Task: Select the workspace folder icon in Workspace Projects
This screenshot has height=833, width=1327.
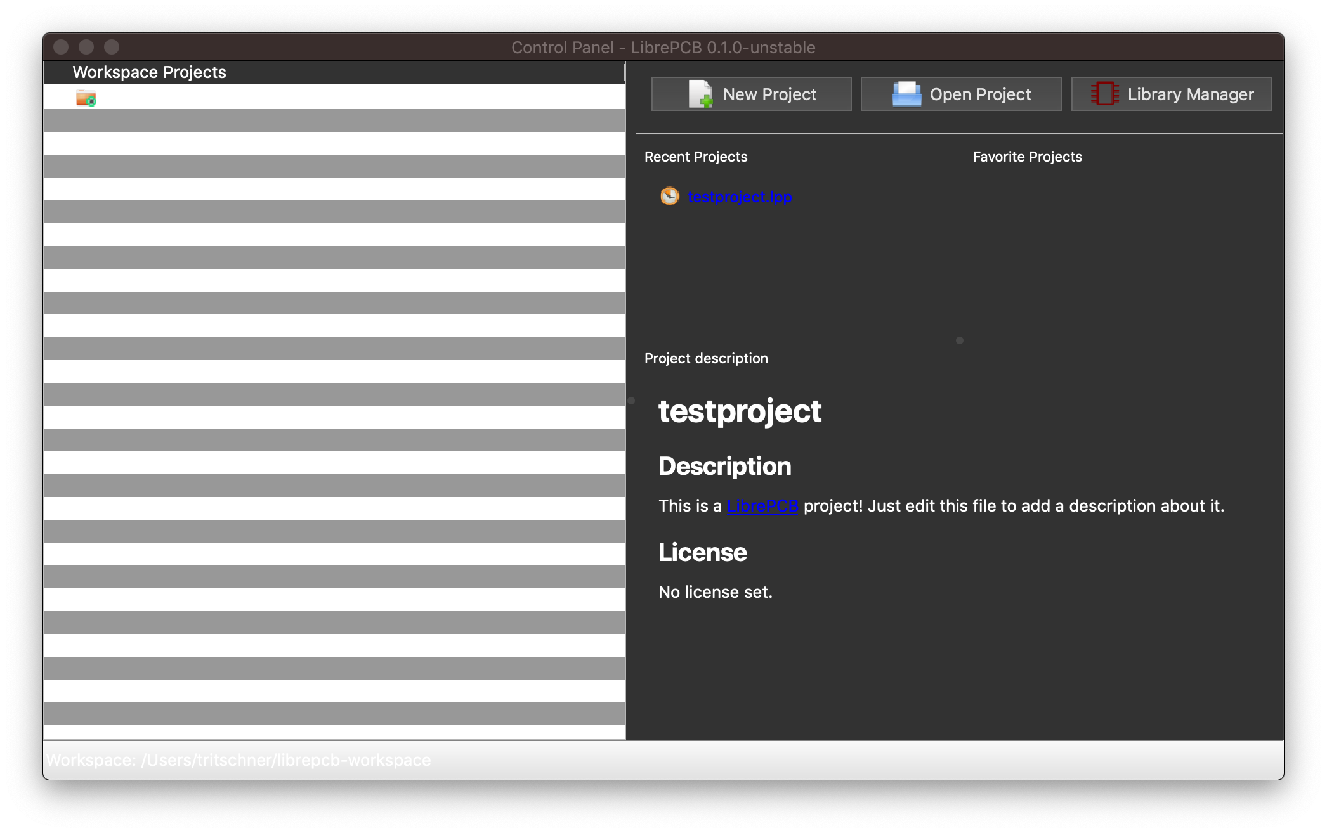Action: click(86, 98)
